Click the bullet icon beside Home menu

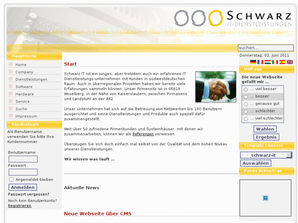pos(11,64)
